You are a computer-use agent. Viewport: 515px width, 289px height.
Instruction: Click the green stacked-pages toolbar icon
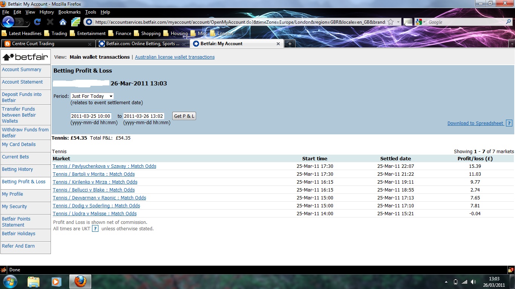pyautogui.click(x=76, y=22)
